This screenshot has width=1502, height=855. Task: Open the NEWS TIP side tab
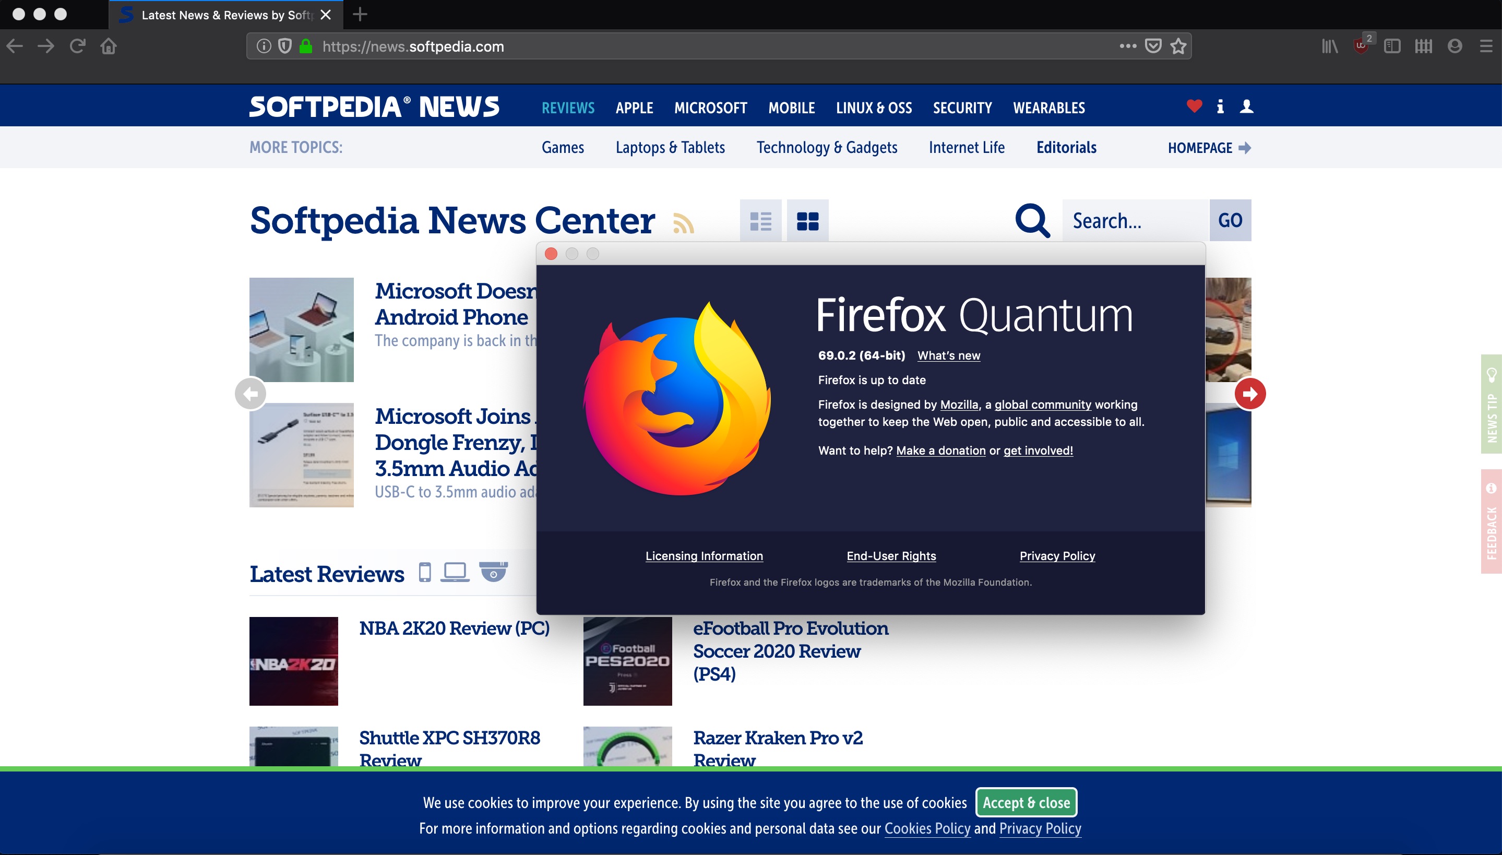tap(1492, 404)
